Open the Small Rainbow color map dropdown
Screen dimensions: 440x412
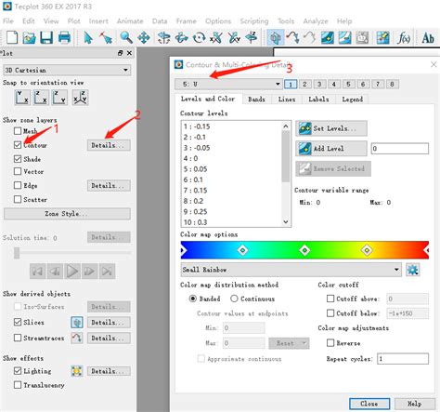coord(291,270)
